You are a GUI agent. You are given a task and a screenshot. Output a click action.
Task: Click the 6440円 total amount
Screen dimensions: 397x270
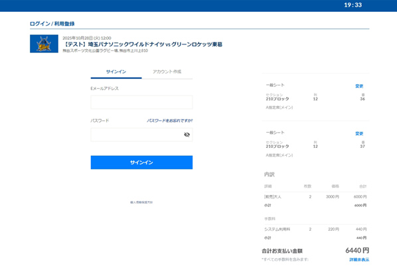pyautogui.click(x=357, y=251)
